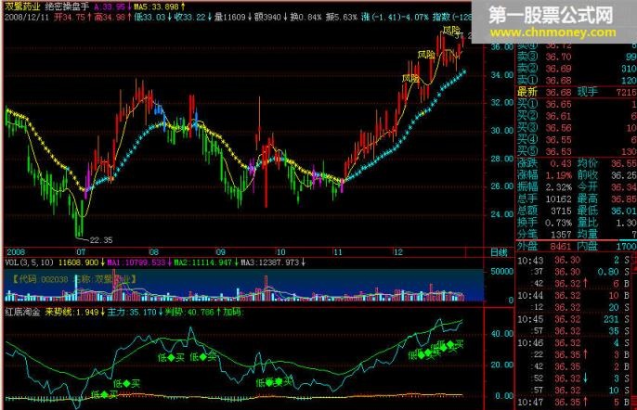Click the 低33.03 low price value

pos(150,17)
